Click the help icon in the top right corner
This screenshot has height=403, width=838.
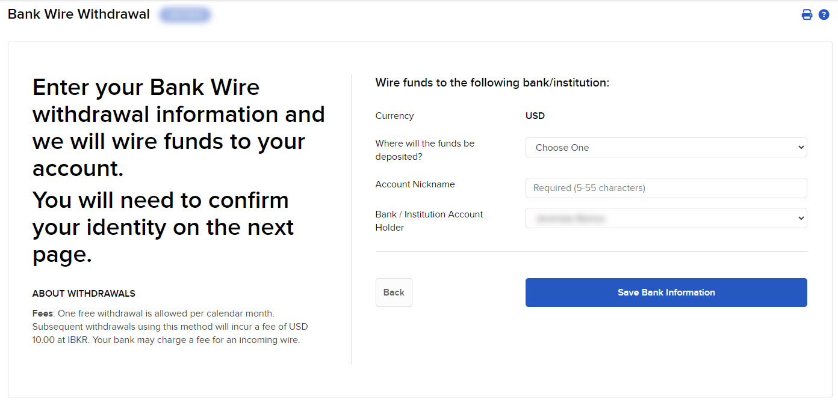[x=824, y=14]
